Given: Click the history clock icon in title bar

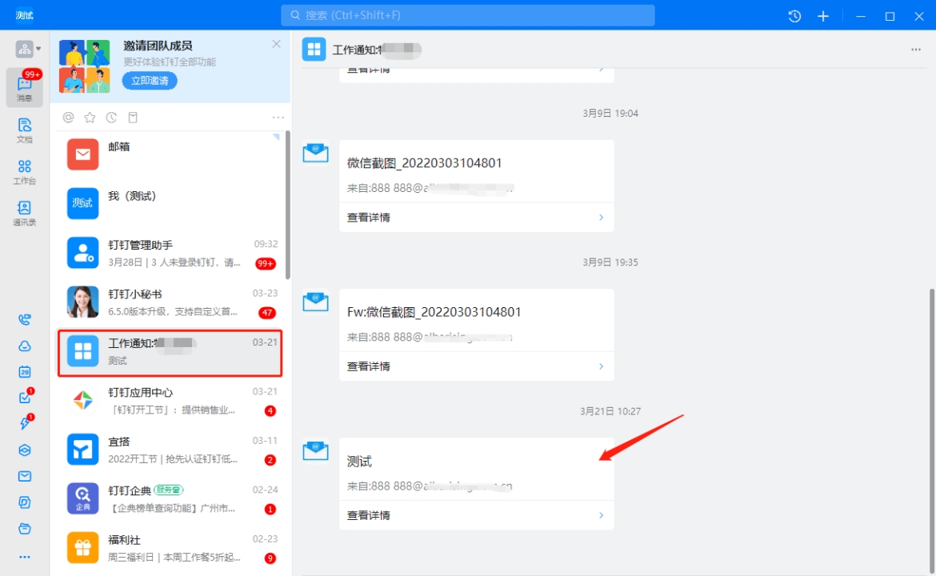Looking at the screenshot, I should pos(794,16).
